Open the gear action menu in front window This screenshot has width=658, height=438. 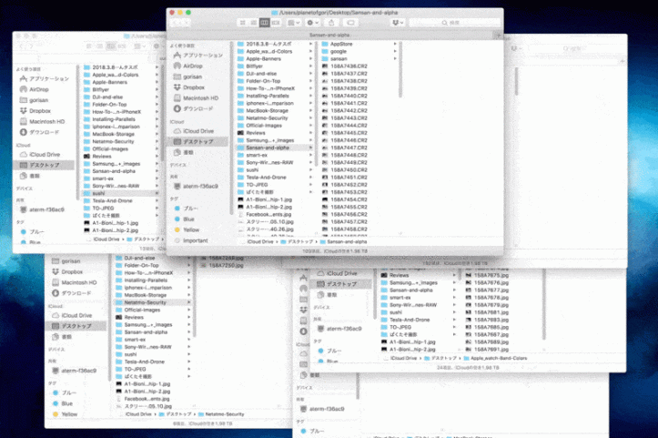(x=313, y=22)
